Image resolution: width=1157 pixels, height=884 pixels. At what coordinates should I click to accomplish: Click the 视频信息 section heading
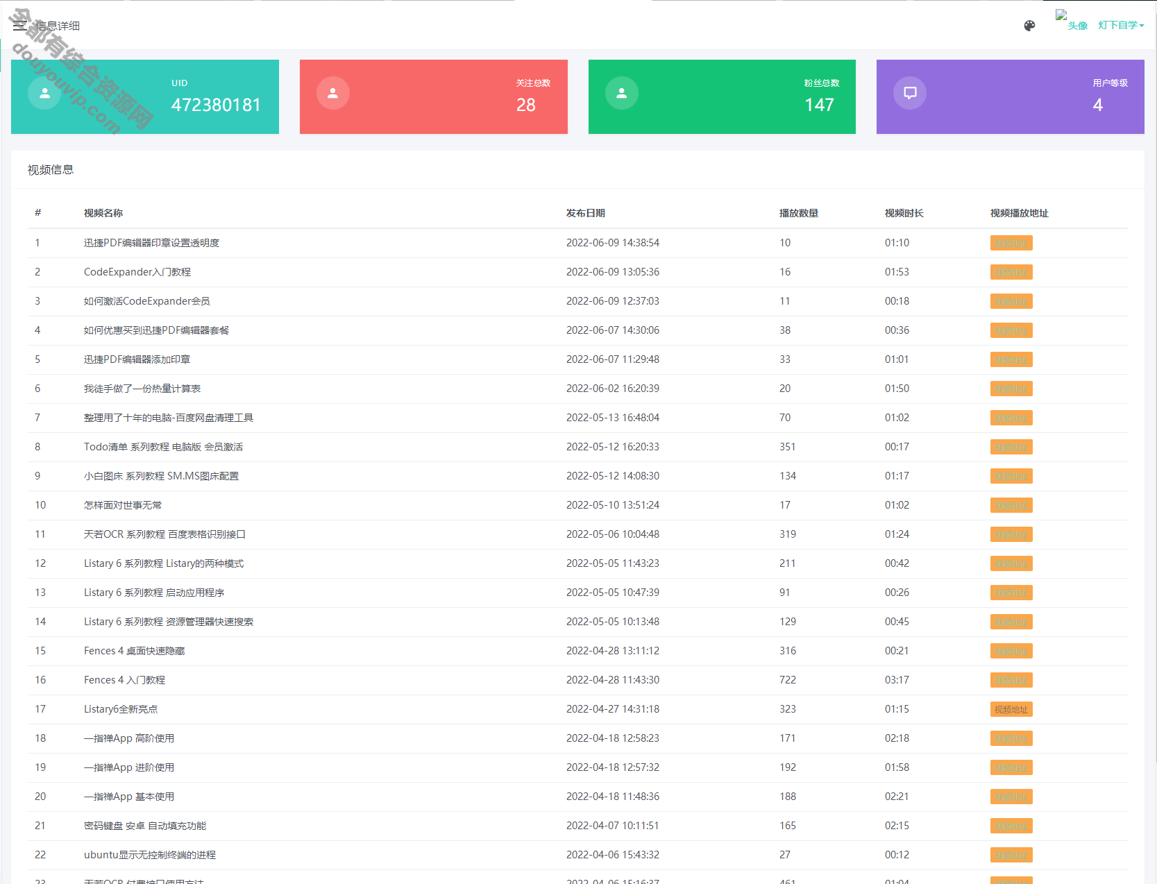(x=51, y=170)
